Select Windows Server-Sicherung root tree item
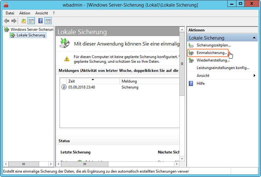 32,29
